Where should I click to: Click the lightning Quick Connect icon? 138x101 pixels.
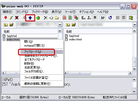(x=11, y=18)
